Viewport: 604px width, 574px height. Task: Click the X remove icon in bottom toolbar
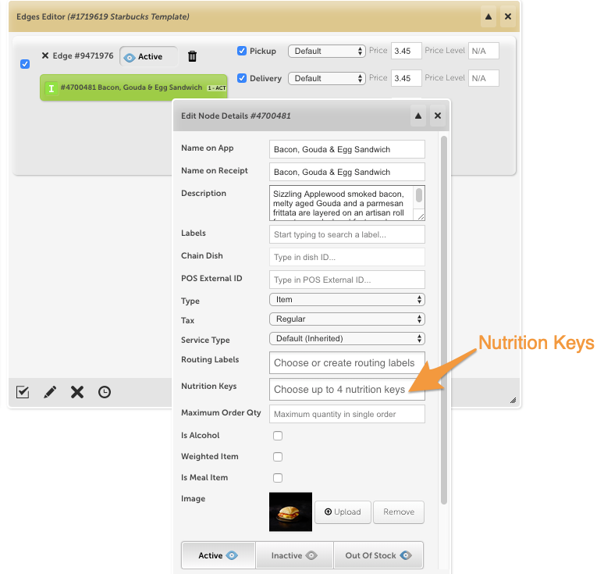77,392
